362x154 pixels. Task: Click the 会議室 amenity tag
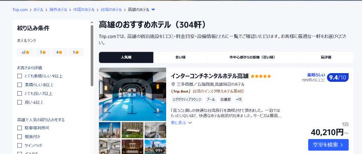click(x=226, y=99)
